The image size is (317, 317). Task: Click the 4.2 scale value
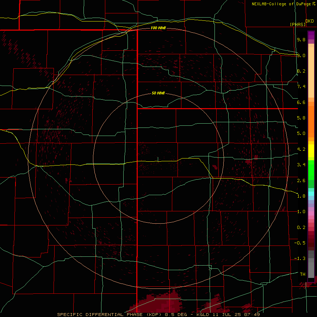301,149
